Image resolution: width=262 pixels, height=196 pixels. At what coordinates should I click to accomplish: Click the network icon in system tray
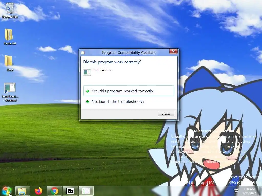[236, 191]
